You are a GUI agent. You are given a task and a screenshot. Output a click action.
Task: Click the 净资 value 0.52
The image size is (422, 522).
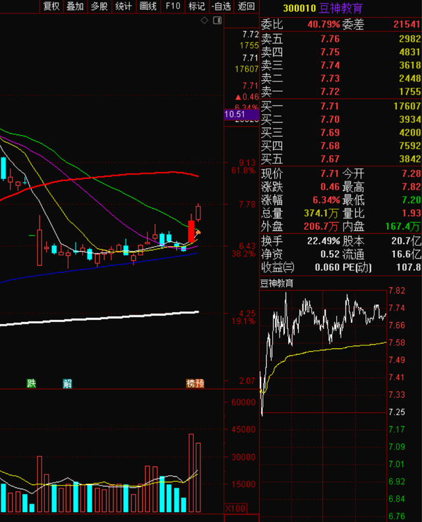(x=330, y=254)
